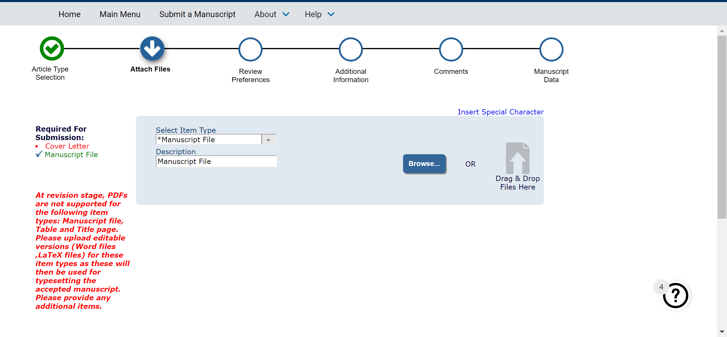The width and height of the screenshot is (727, 337).
Task: Open the Comments step circle
Action: pyautogui.click(x=451, y=49)
